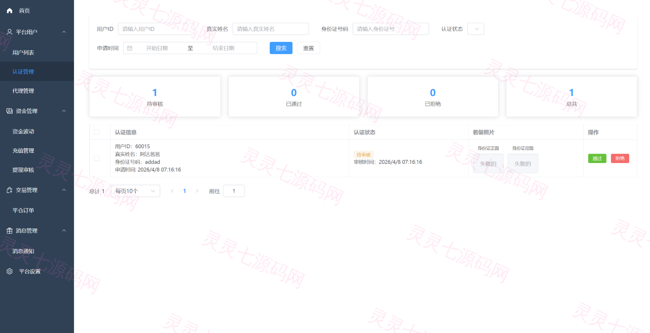Open the 认证状态 dropdown
The width and height of the screenshot is (650, 333).
(x=476, y=29)
